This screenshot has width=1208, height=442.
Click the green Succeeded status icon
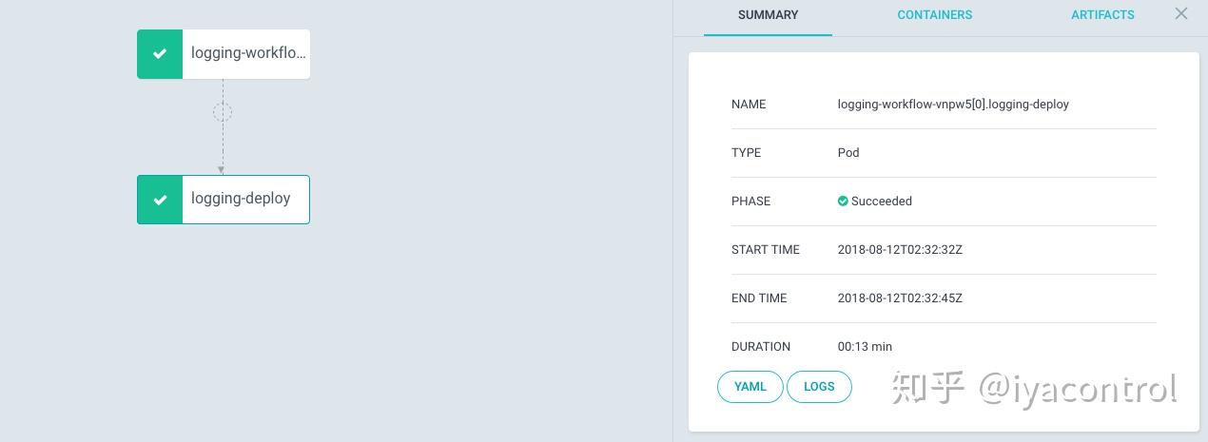(843, 202)
